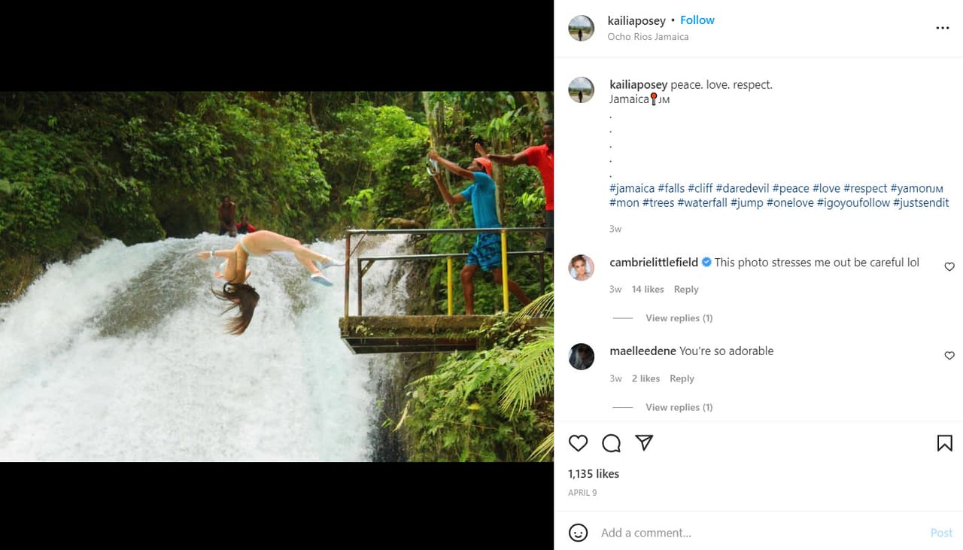
Task: Open comments with the speech bubble icon
Action: click(x=611, y=443)
